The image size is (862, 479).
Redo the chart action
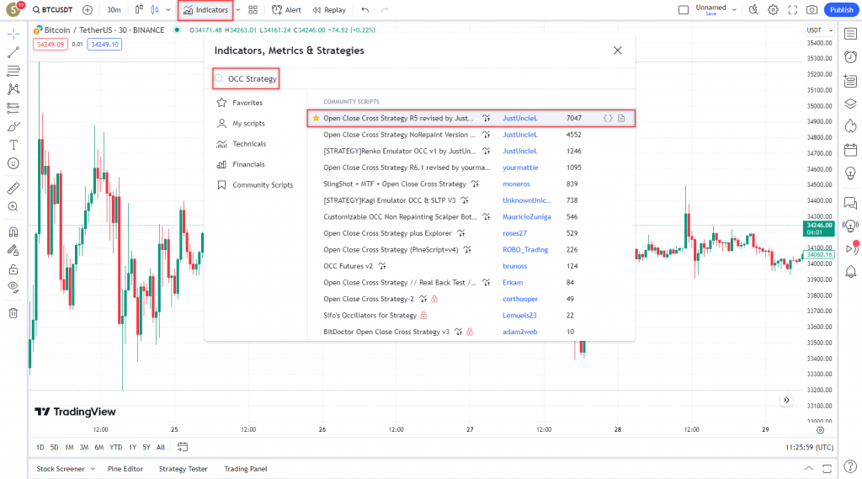[x=385, y=10]
